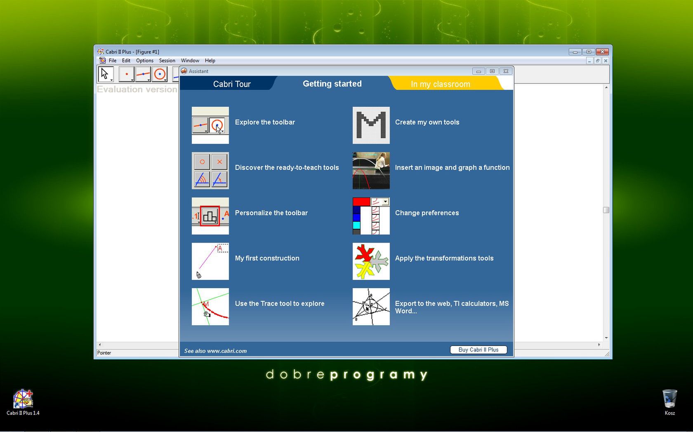
Task: Minimize the Assistant window
Action: [x=478, y=71]
